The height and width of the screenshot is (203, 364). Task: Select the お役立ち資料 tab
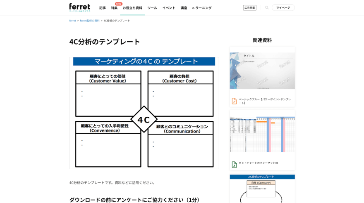point(132,8)
